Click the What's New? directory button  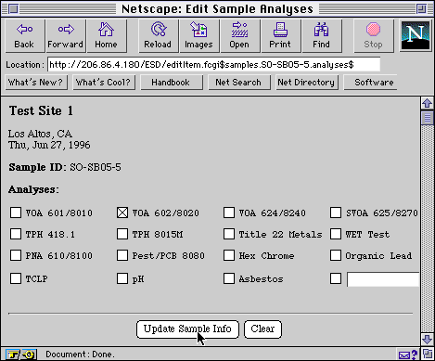pos(36,83)
